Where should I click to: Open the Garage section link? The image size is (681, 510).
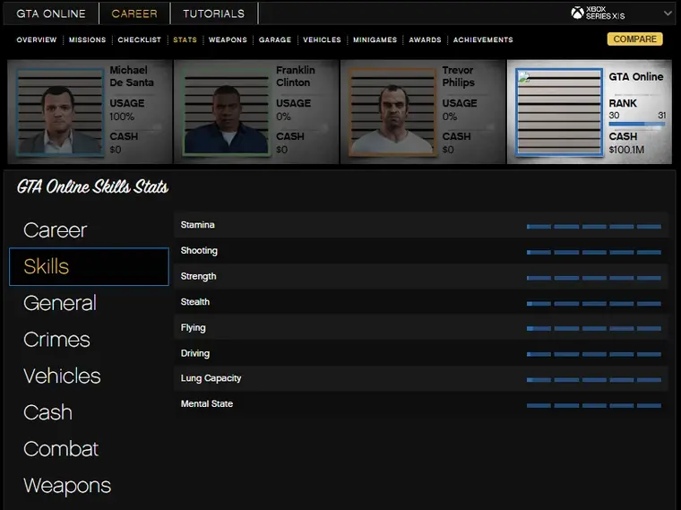tap(275, 39)
